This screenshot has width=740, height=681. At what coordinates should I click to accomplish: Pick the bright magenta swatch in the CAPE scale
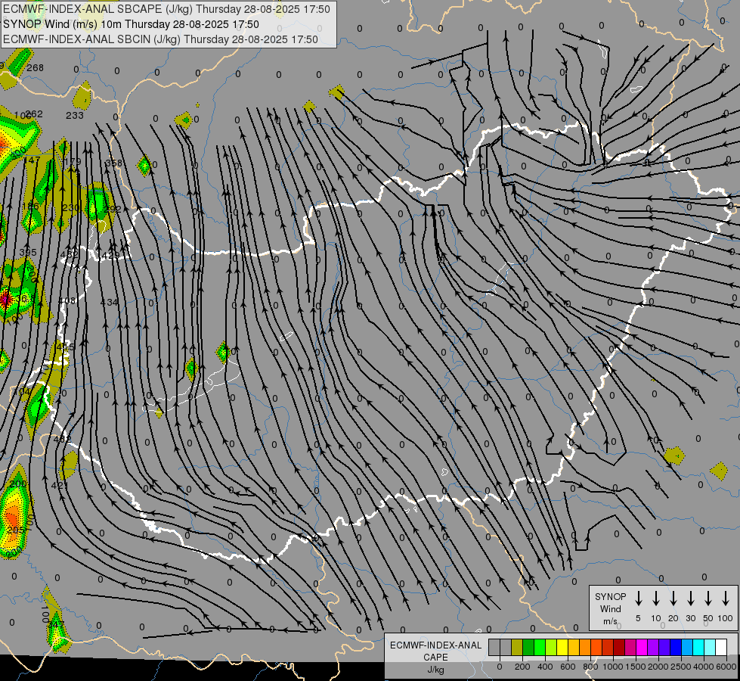642,647
